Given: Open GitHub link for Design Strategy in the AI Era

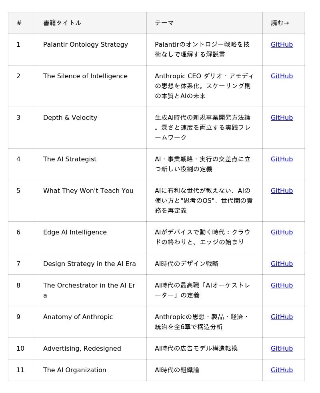Looking at the screenshot, I should tap(282, 264).
